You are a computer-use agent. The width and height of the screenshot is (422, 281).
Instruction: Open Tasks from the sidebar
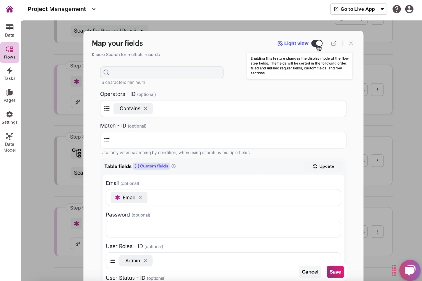pyautogui.click(x=10, y=74)
